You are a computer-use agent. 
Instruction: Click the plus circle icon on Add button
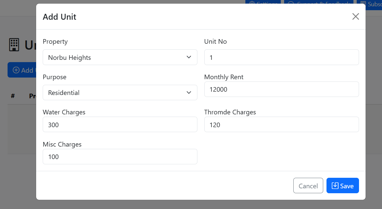pyautogui.click(x=16, y=70)
